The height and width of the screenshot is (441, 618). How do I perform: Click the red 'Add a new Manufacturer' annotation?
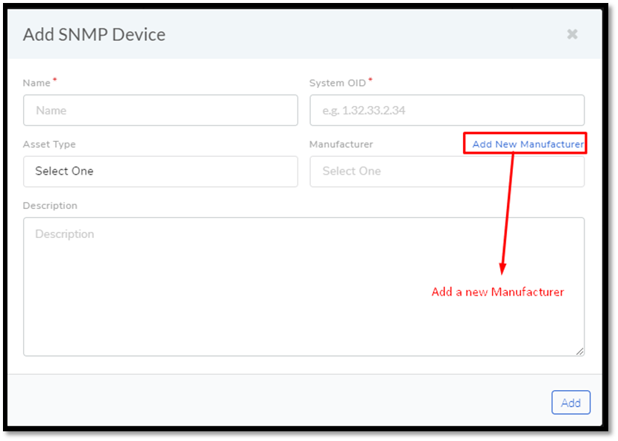click(x=497, y=292)
